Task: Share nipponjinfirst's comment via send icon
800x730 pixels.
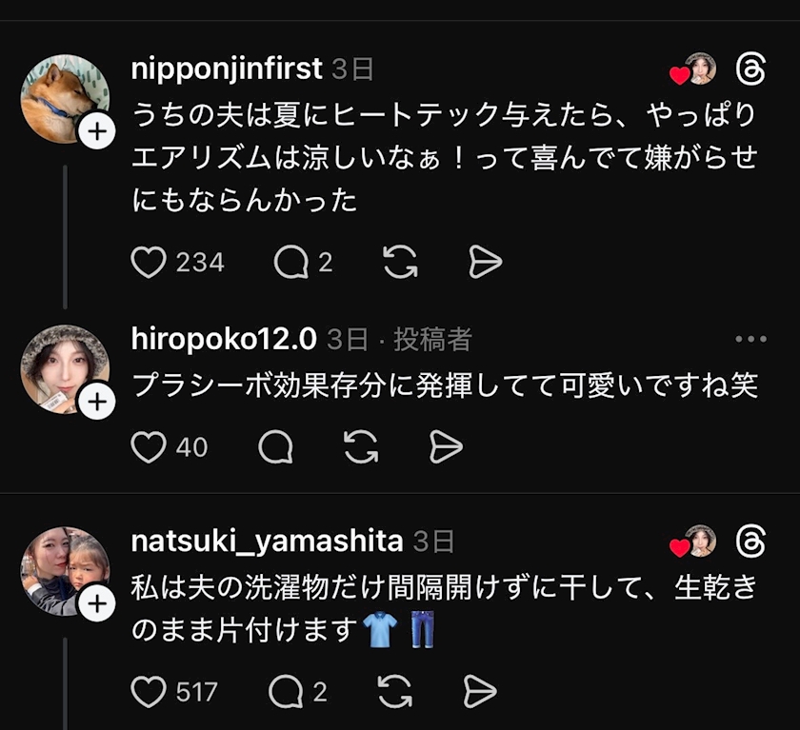Action: (x=485, y=262)
